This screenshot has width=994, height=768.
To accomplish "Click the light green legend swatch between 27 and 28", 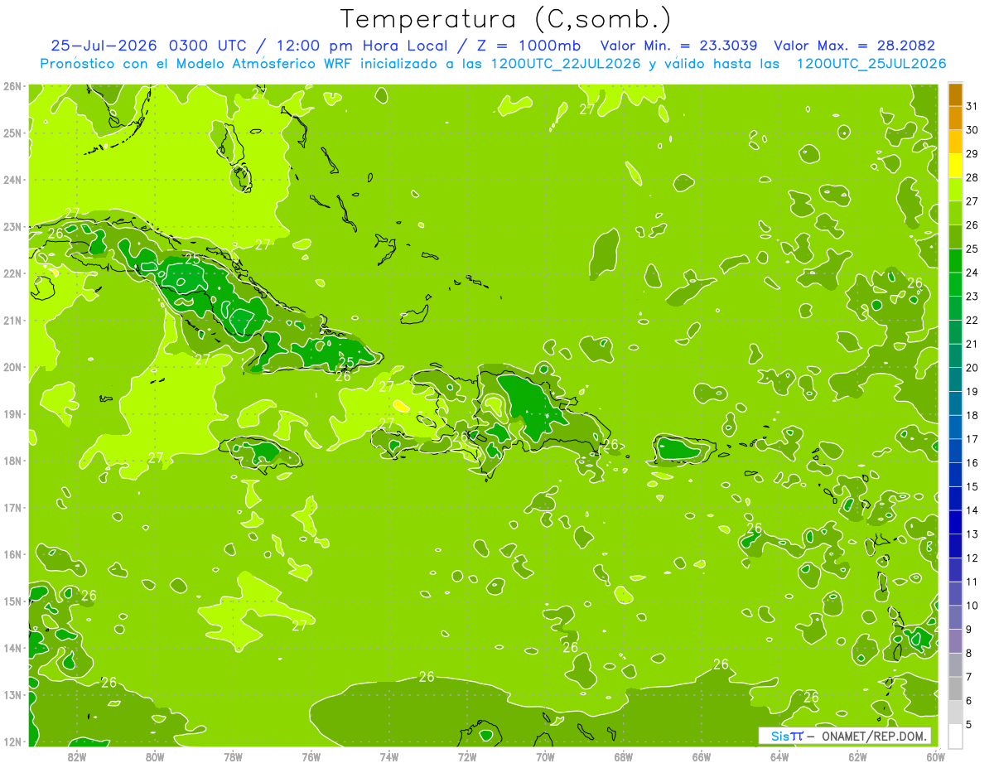I will tap(955, 190).
